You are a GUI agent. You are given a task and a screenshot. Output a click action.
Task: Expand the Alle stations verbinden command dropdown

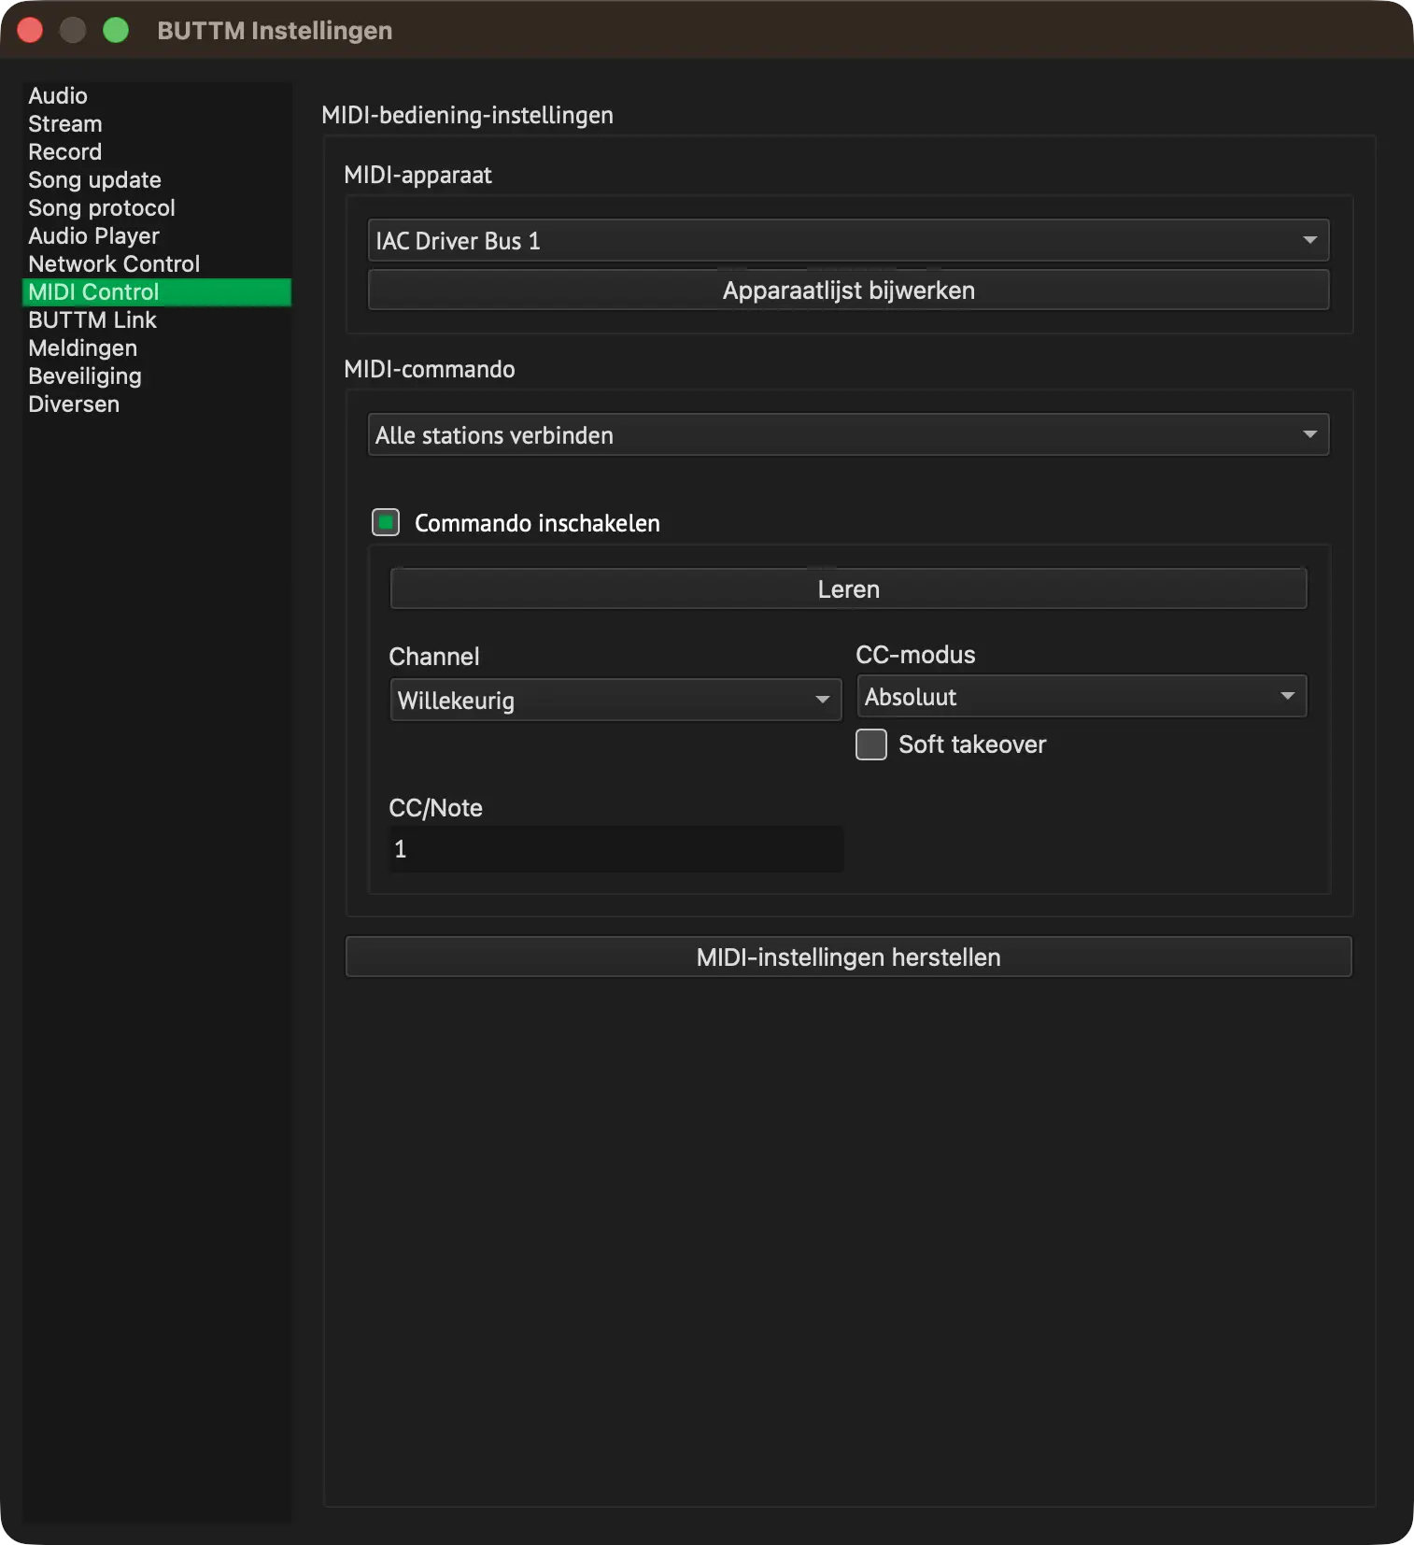pos(848,434)
